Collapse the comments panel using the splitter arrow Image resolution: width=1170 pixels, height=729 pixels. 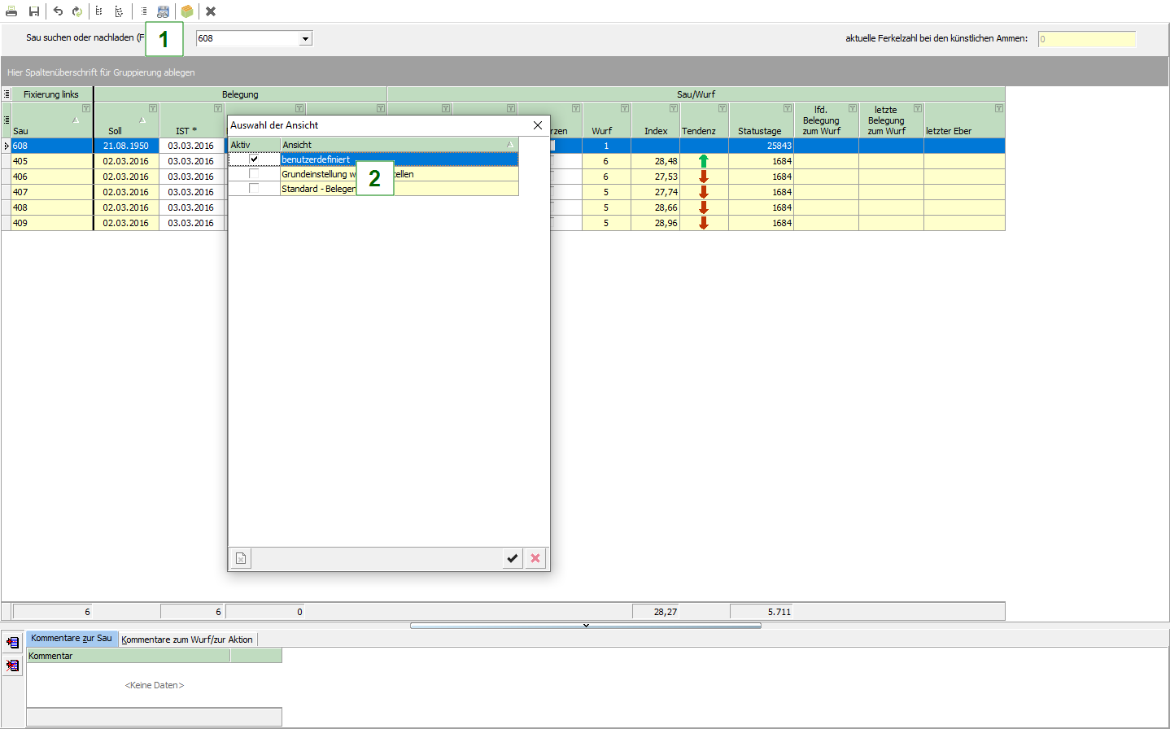(x=586, y=626)
